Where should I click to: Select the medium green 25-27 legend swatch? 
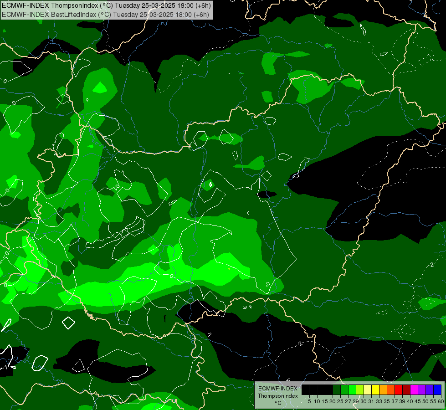point(344,390)
